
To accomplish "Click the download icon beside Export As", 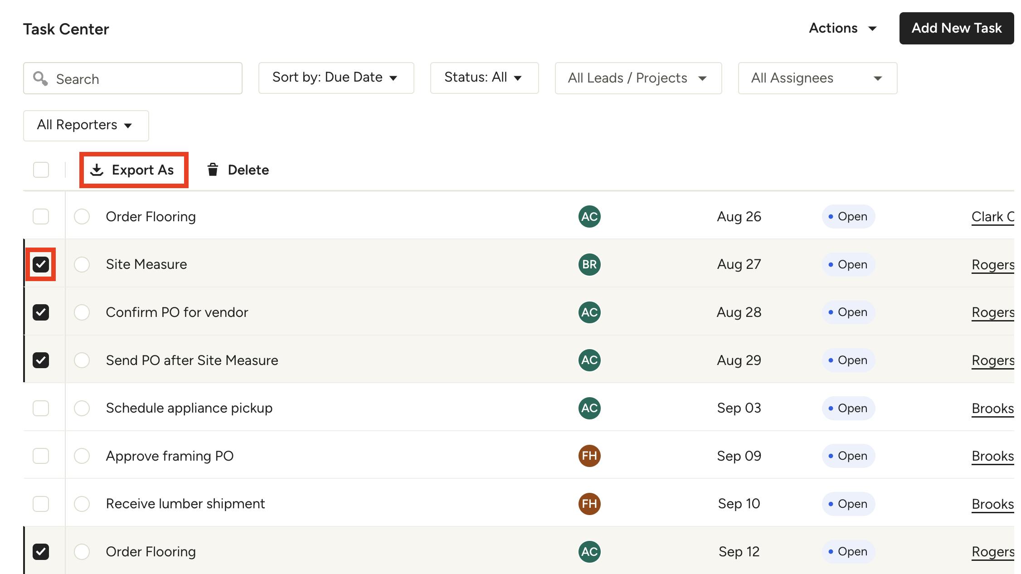I will pyautogui.click(x=97, y=170).
